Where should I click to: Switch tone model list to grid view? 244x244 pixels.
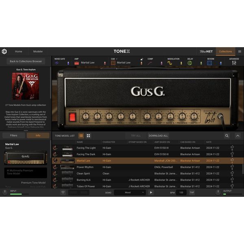click(x=88, y=136)
